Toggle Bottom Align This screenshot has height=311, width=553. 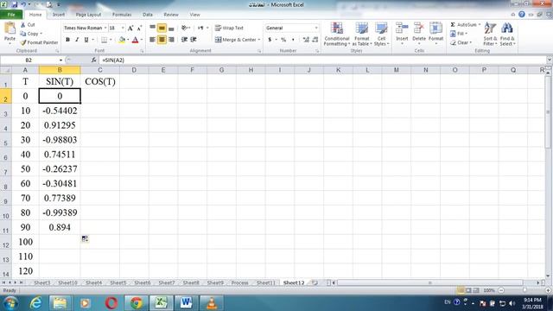pyautogui.click(x=171, y=28)
